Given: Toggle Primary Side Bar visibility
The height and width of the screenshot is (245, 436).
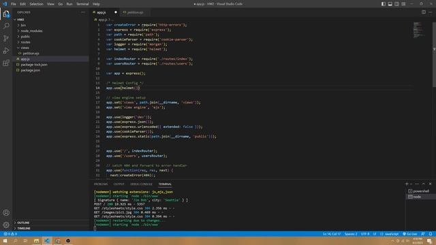Looking at the screenshot, I should (384, 4).
